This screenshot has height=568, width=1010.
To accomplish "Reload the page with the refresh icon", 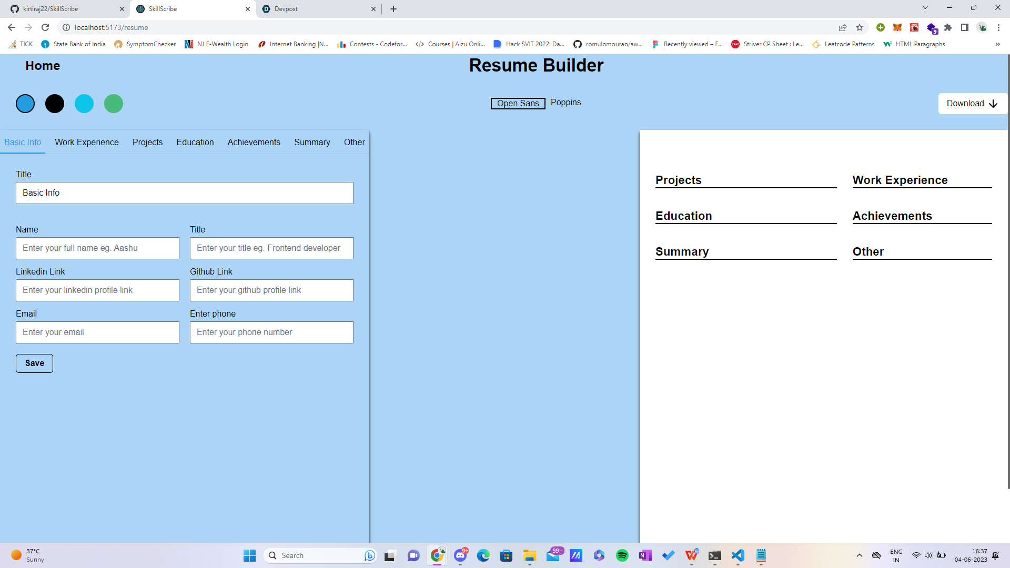I will (x=45, y=27).
